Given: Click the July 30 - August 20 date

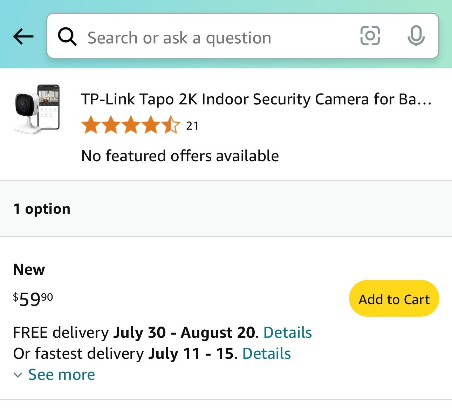Looking at the screenshot, I should tap(184, 333).
